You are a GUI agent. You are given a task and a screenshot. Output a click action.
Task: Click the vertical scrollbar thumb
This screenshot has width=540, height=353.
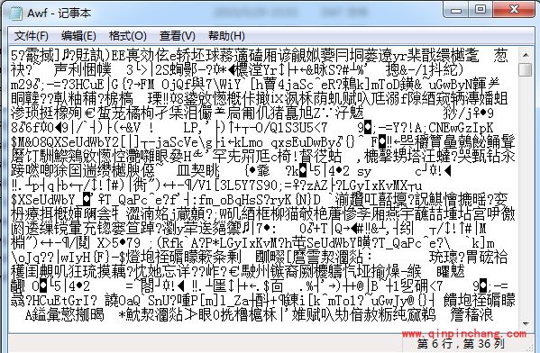pos(526,69)
